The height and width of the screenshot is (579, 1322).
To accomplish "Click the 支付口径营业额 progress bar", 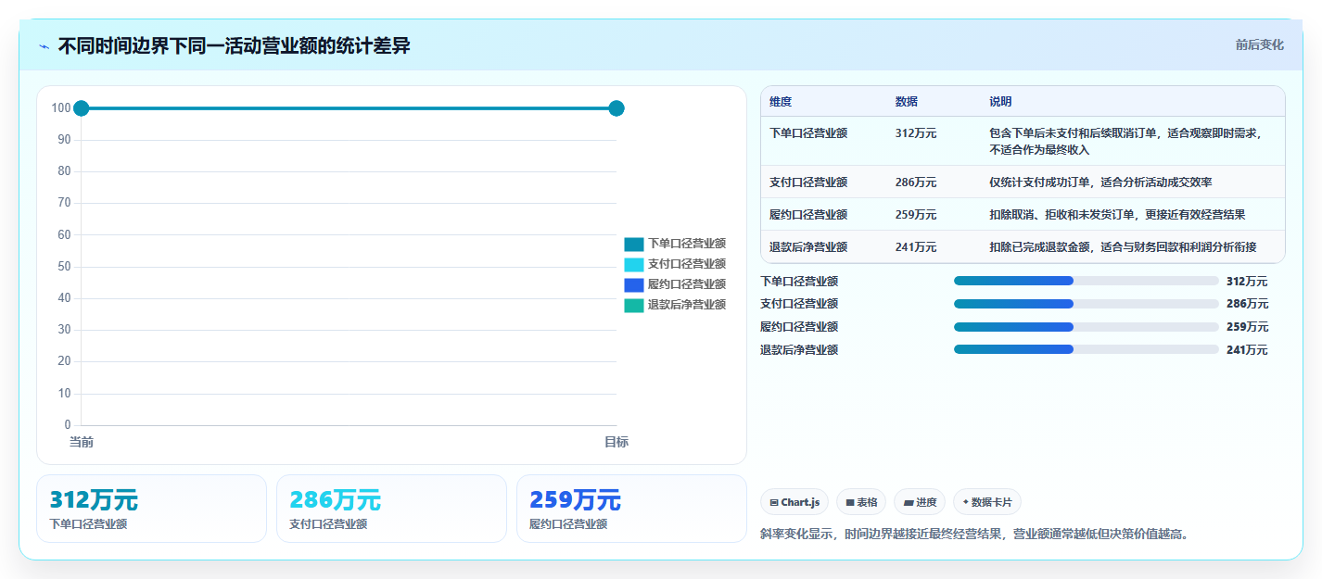I will click(1086, 304).
